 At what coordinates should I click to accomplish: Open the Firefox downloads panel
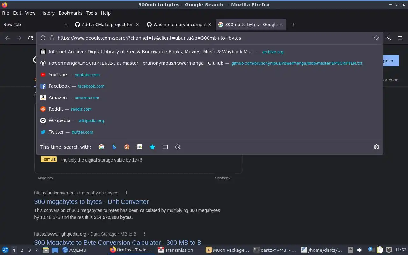[389, 38]
